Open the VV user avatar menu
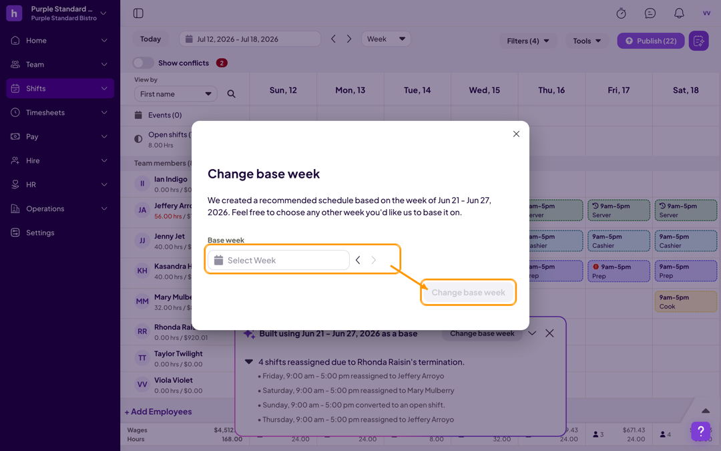721x451 pixels. point(707,13)
